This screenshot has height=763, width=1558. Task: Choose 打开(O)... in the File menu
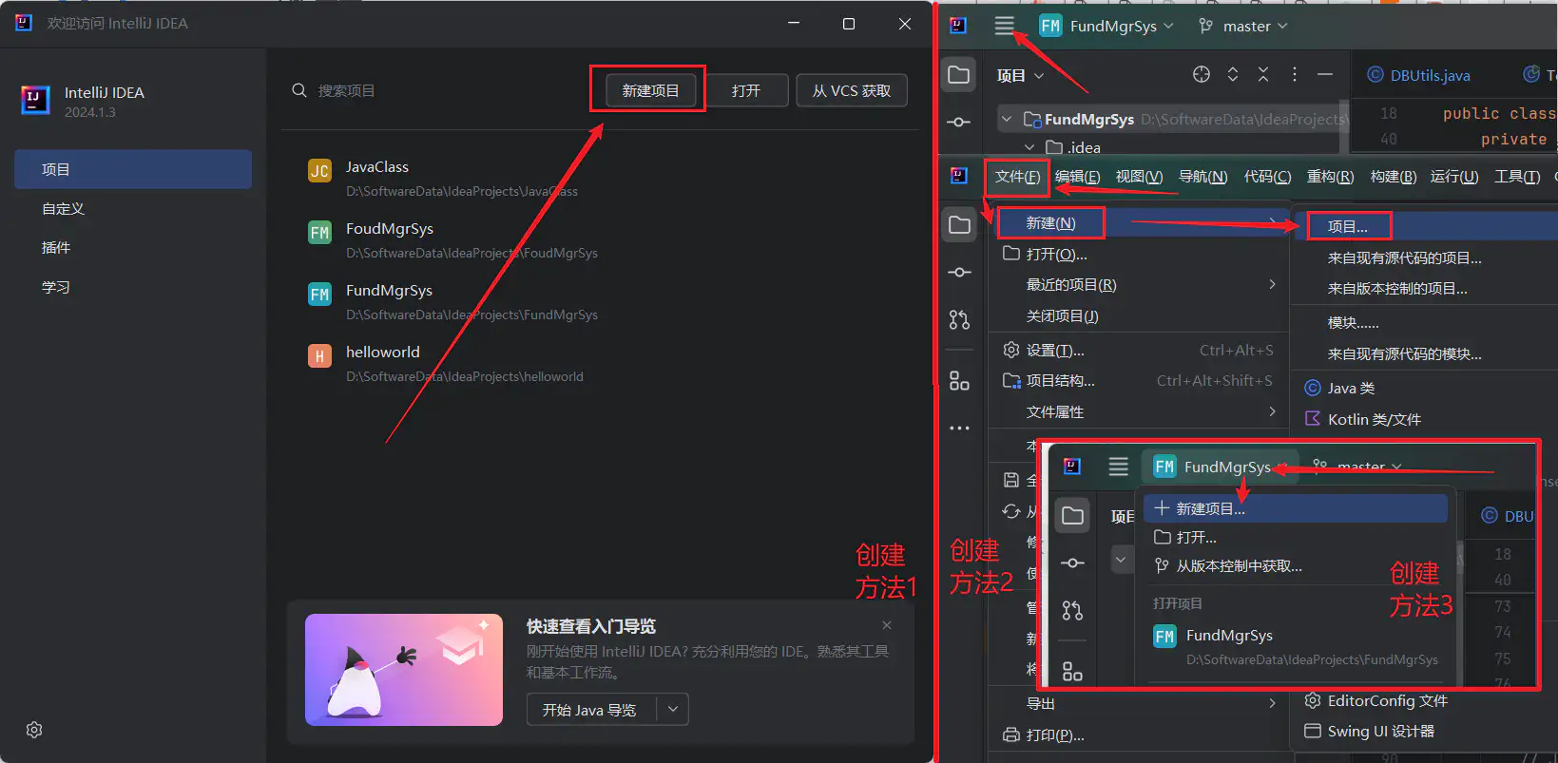(1141, 254)
